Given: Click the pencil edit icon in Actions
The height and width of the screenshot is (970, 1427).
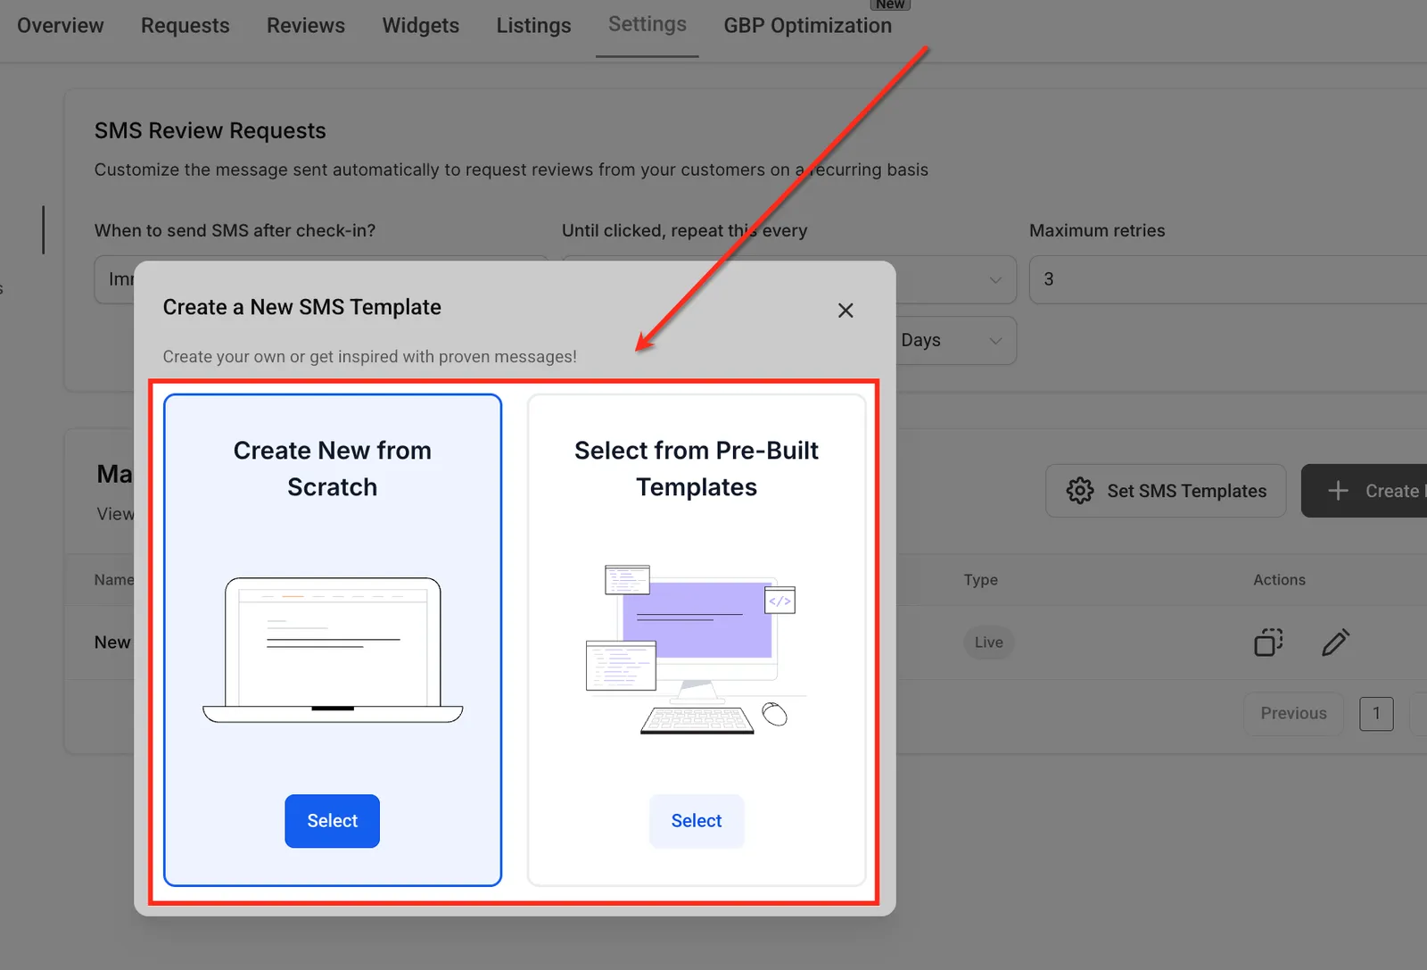Looking at the screenshot, I should click(x=1335, y=643).
